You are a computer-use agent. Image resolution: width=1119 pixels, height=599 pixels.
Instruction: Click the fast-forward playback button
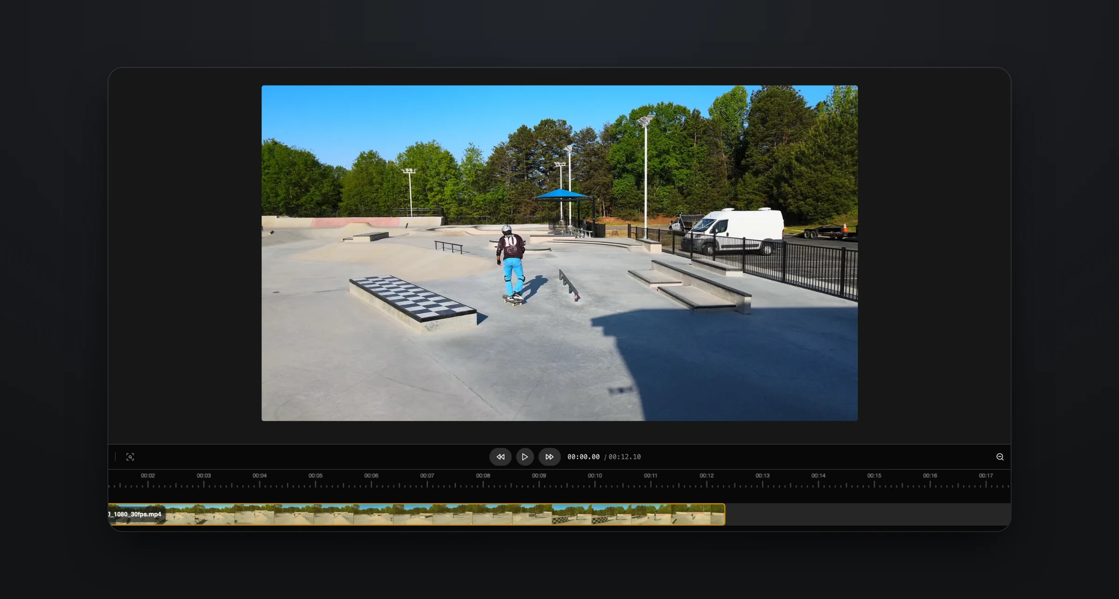[x=549, y=457]
